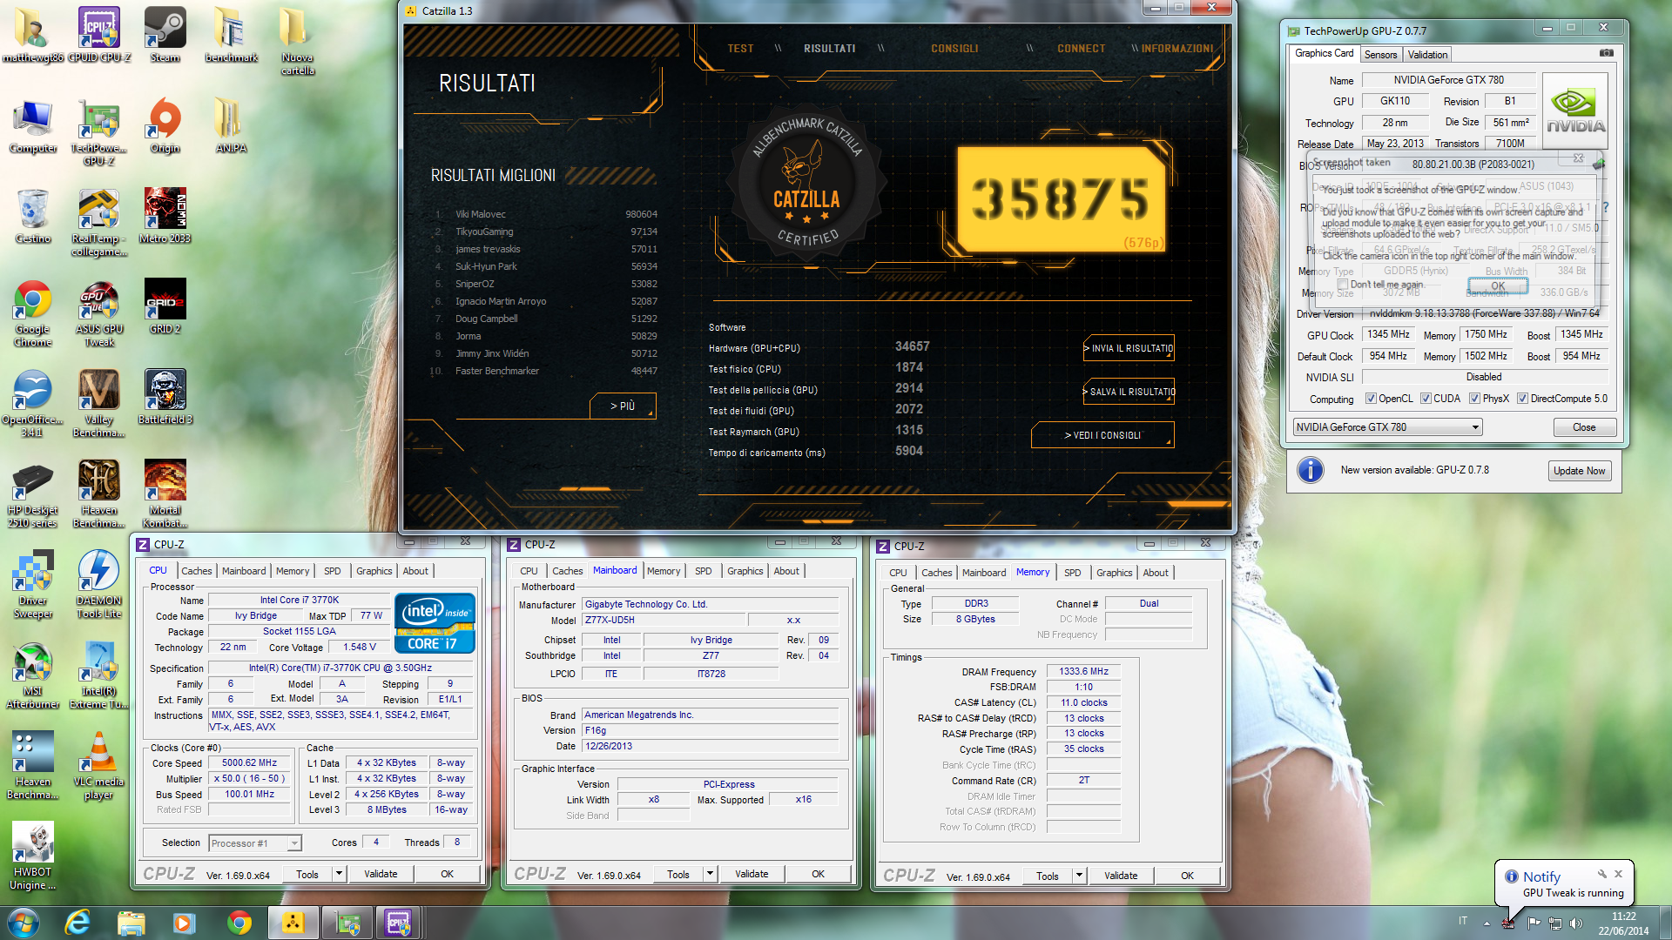This screenshot has width=1672, height=940.
Task: Click Update Now in GPU-Z notice
Action: tap(1579, 471)
